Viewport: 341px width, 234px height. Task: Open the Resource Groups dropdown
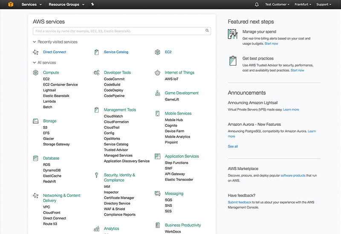coord(66,4)
